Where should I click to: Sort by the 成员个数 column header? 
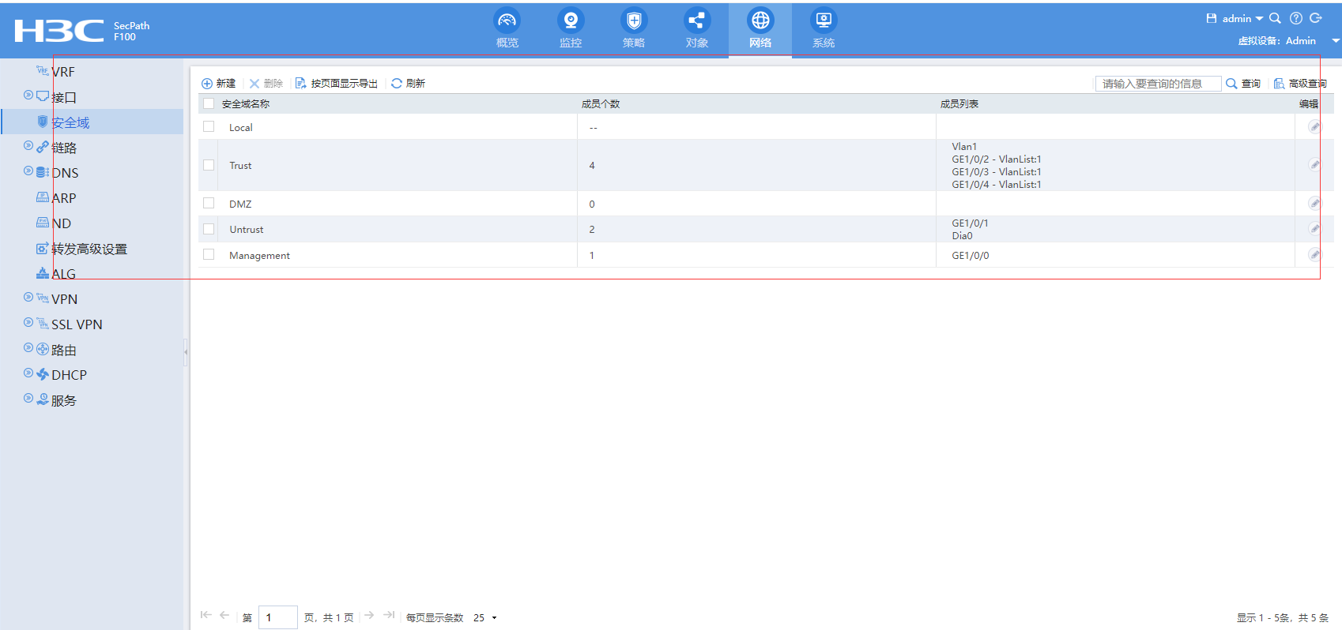pos(601,103)
